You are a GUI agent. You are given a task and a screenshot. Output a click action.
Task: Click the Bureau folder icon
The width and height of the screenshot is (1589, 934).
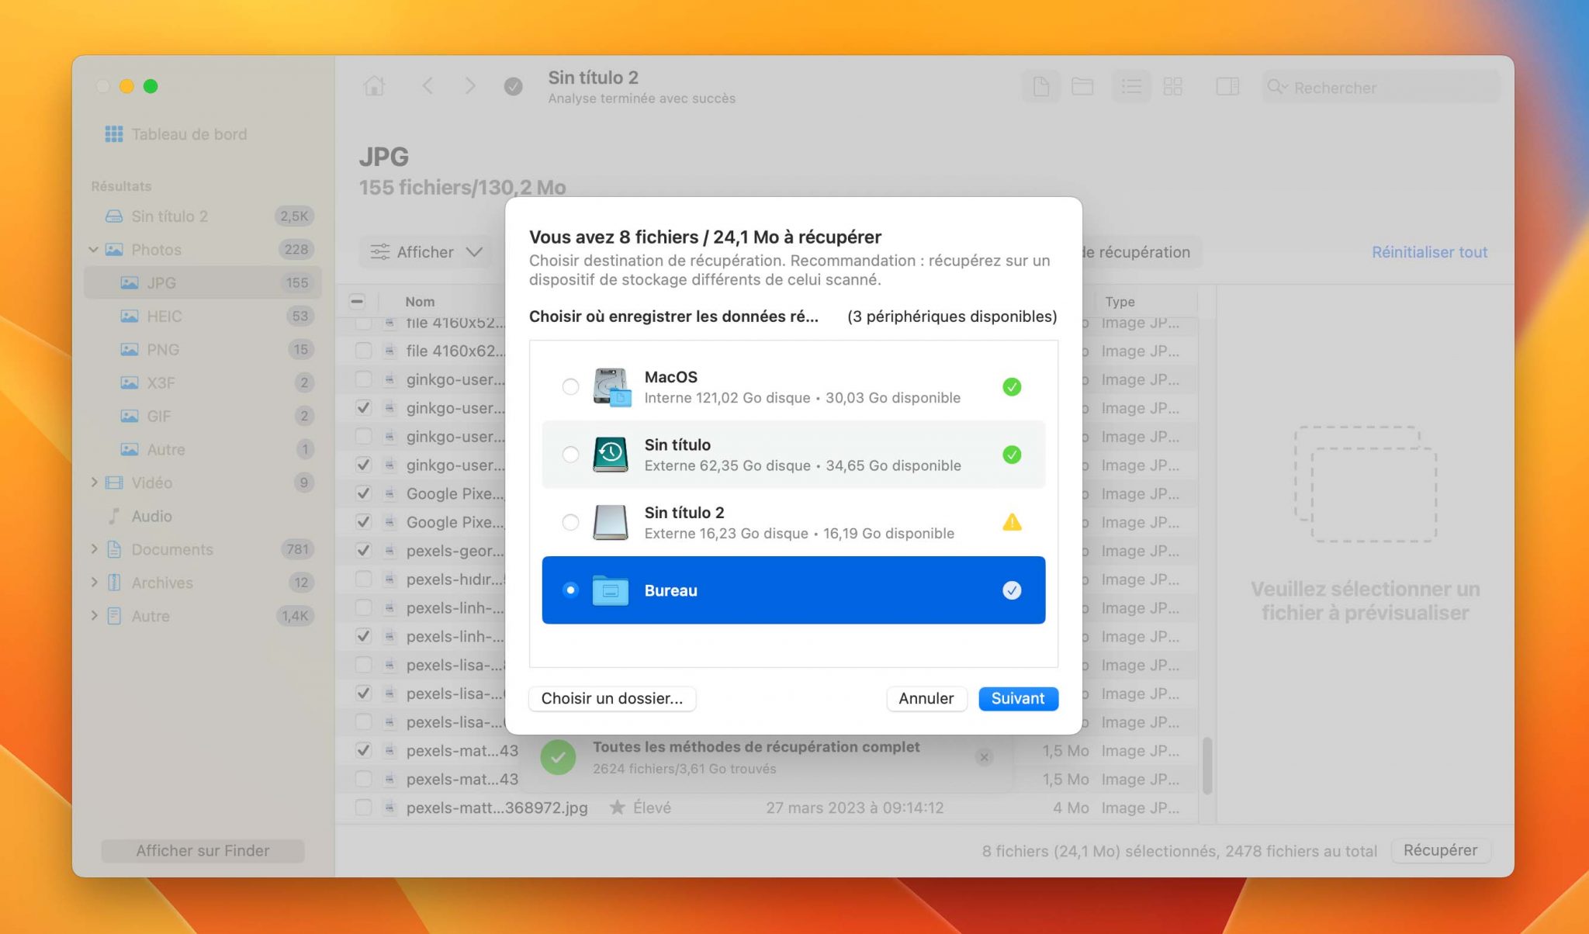[610, 590]
